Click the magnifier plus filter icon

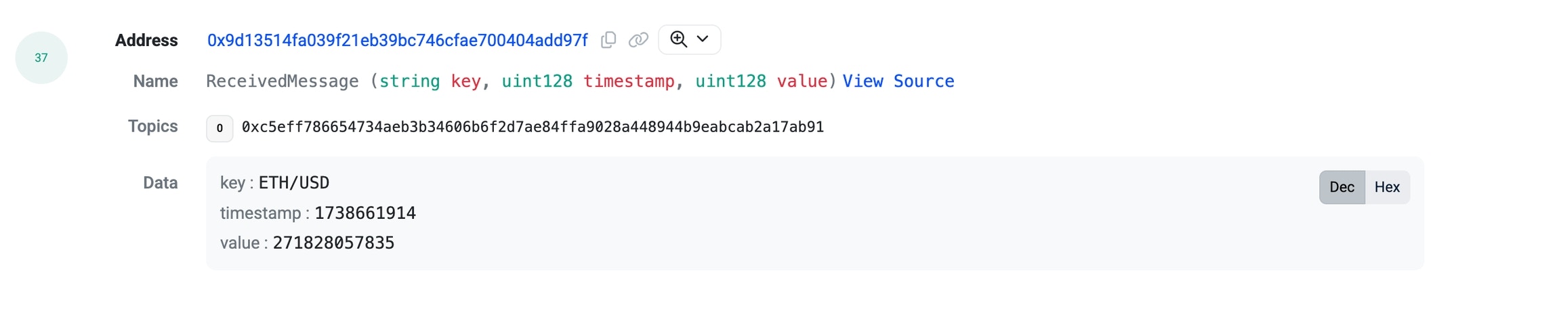(x=678, y=39)
